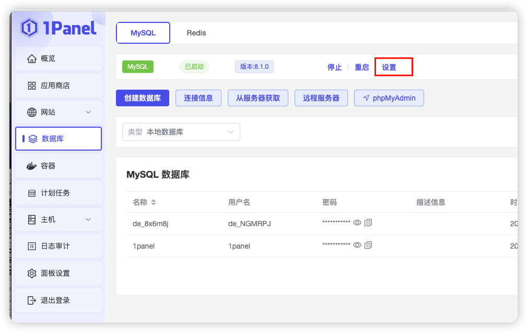Open MySQL 设置 link
The width and height of the screenshot is (527, 332).
[x=389, y=67]
